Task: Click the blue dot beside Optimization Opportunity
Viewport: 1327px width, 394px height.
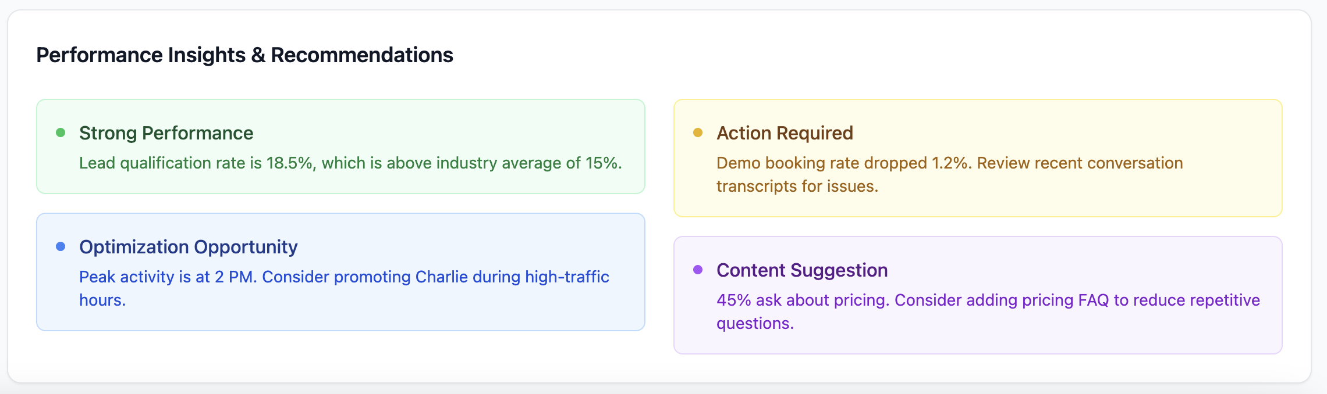Action: [x=61, y=246]
